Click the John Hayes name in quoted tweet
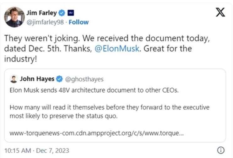The width and height of the screenshot is (233, 158). (x=37, y=79)
